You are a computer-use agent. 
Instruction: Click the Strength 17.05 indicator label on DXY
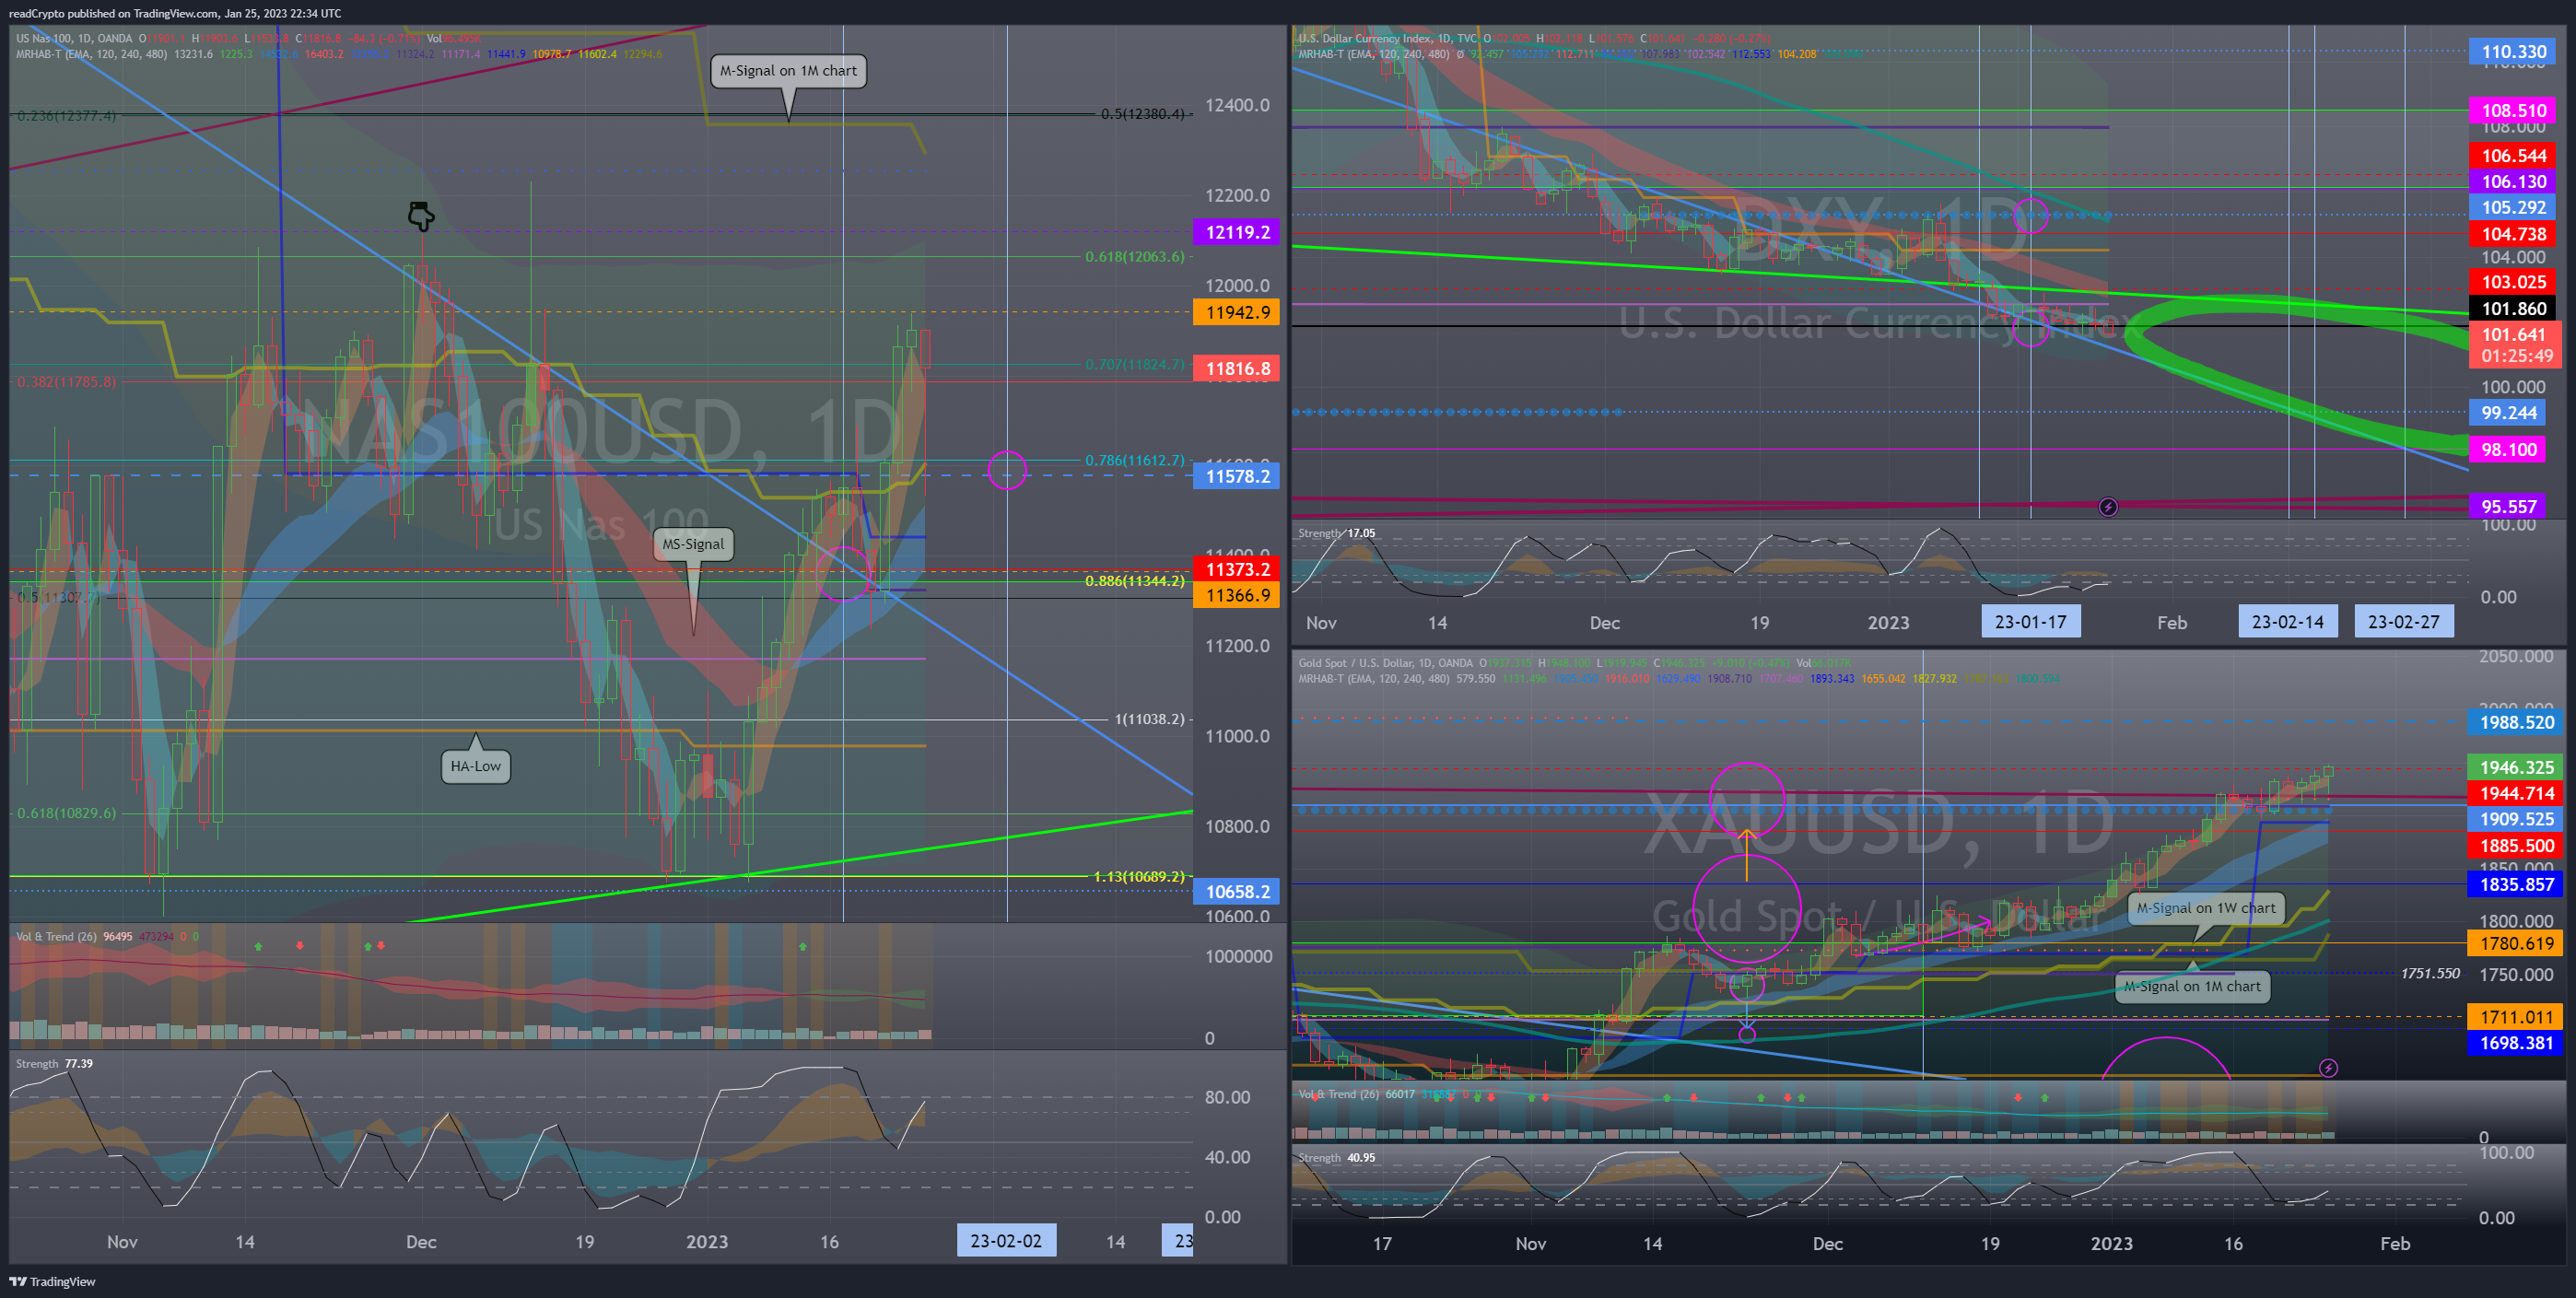pyautogui.click(x=1336, y=533)
